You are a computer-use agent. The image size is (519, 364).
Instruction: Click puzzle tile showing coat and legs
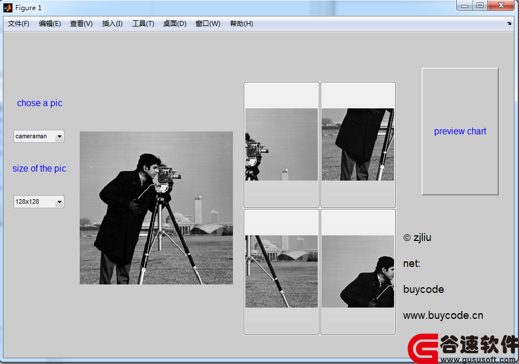(x=358, y=144)
